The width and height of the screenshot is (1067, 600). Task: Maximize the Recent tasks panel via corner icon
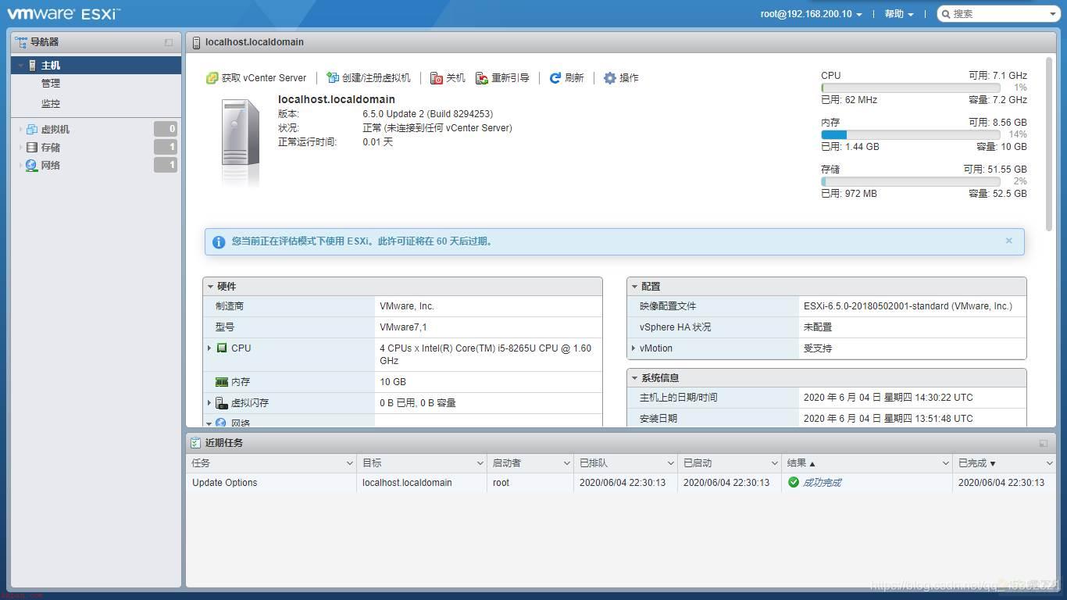click(x=1044, y=443)
